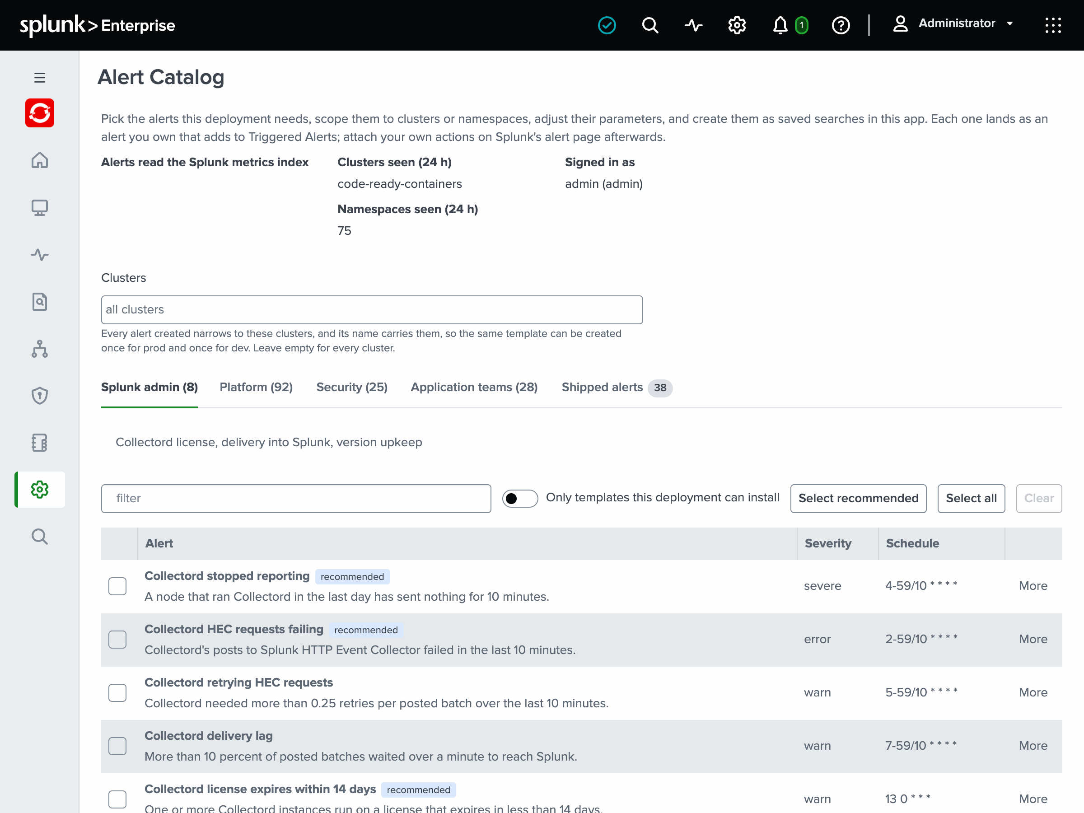Switch to the Security (25) tab
This screenshot has height=813, width=1084.
[352, 387]
